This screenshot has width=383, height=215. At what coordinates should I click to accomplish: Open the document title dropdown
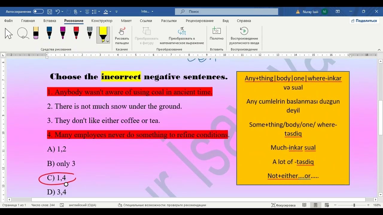click(x=152, y=11)
